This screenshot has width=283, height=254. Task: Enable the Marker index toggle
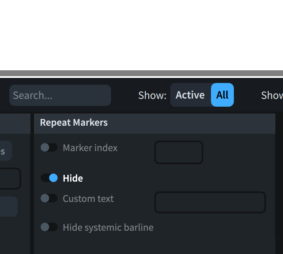point(49,148)
